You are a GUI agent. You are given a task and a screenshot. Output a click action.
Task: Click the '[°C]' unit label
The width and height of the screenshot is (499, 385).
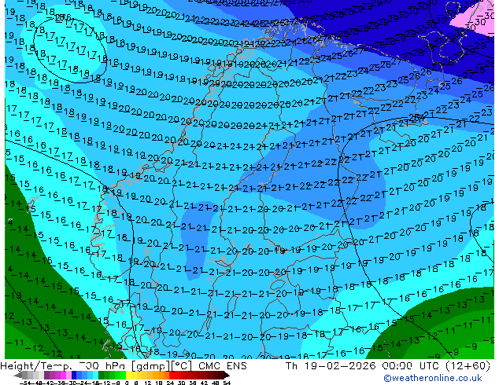coord(182,366)
